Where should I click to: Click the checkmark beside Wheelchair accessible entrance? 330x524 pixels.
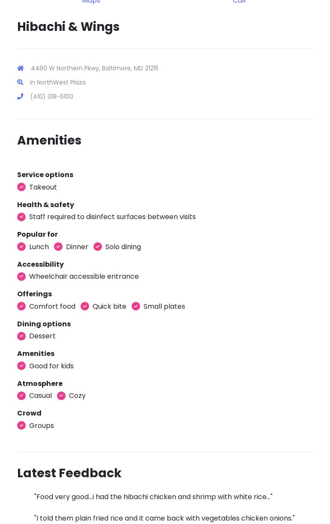[x=21, y=277]
